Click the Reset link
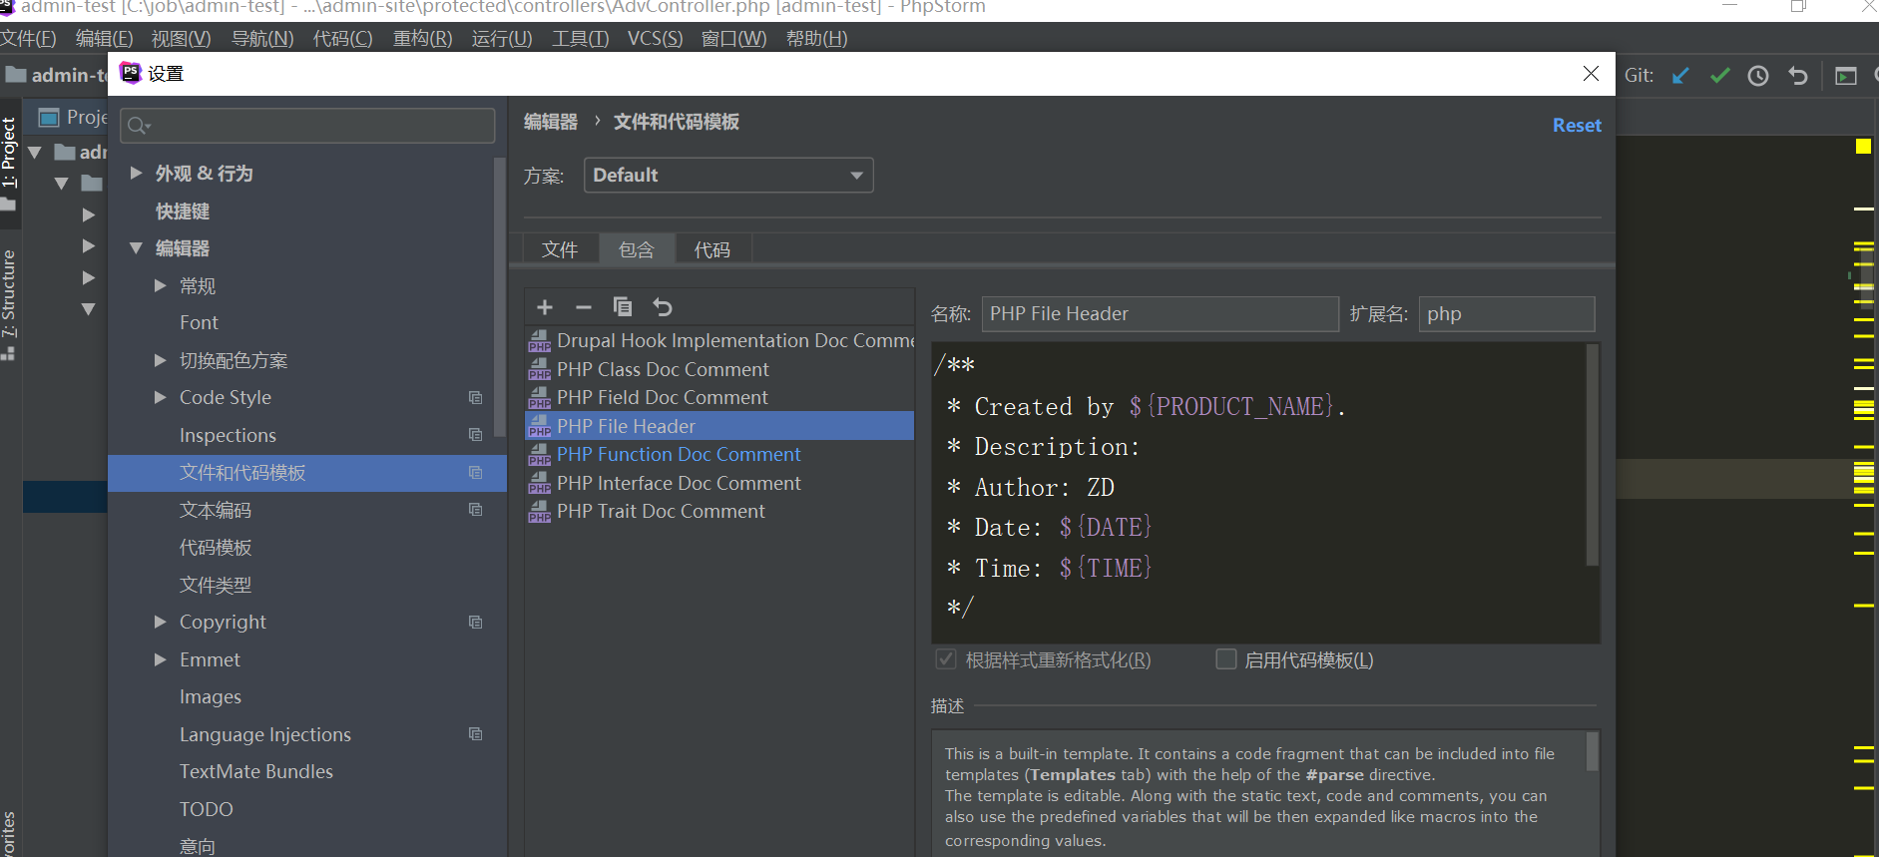This screenshot has width=1879, height=857. pyautogui.click(x=1577, y=125)
